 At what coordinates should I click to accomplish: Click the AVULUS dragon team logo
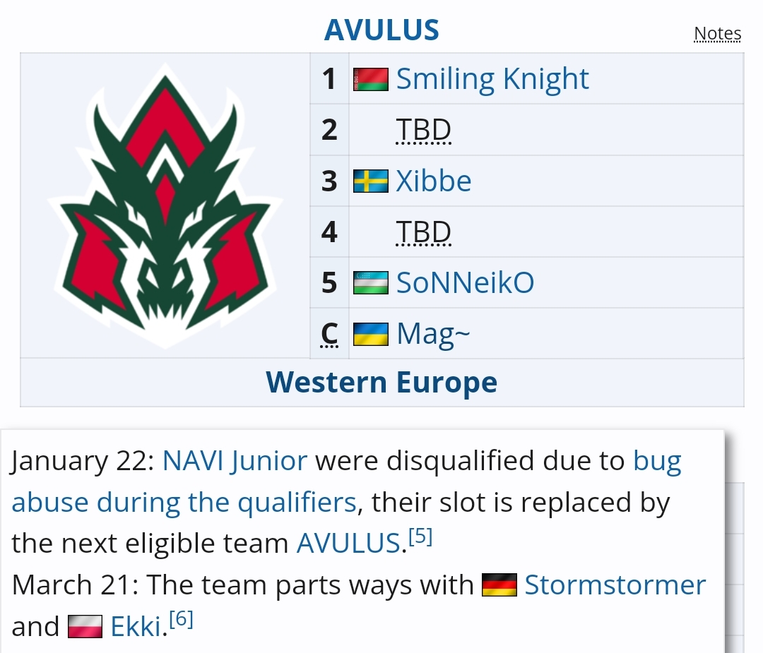tap(165, 205)
